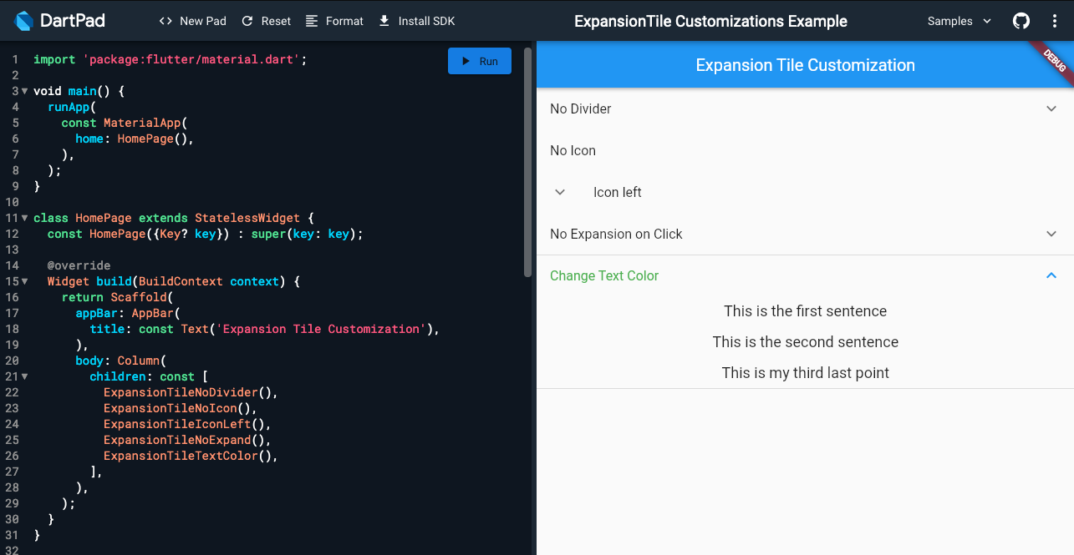Image resolution: width=1074 pixels, height=555 pixels.
Task: Collapse the Change Text Color tile
Action: (x=1051, y=275)
